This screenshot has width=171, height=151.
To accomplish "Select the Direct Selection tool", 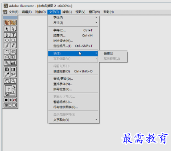I will tap(13, 29).
